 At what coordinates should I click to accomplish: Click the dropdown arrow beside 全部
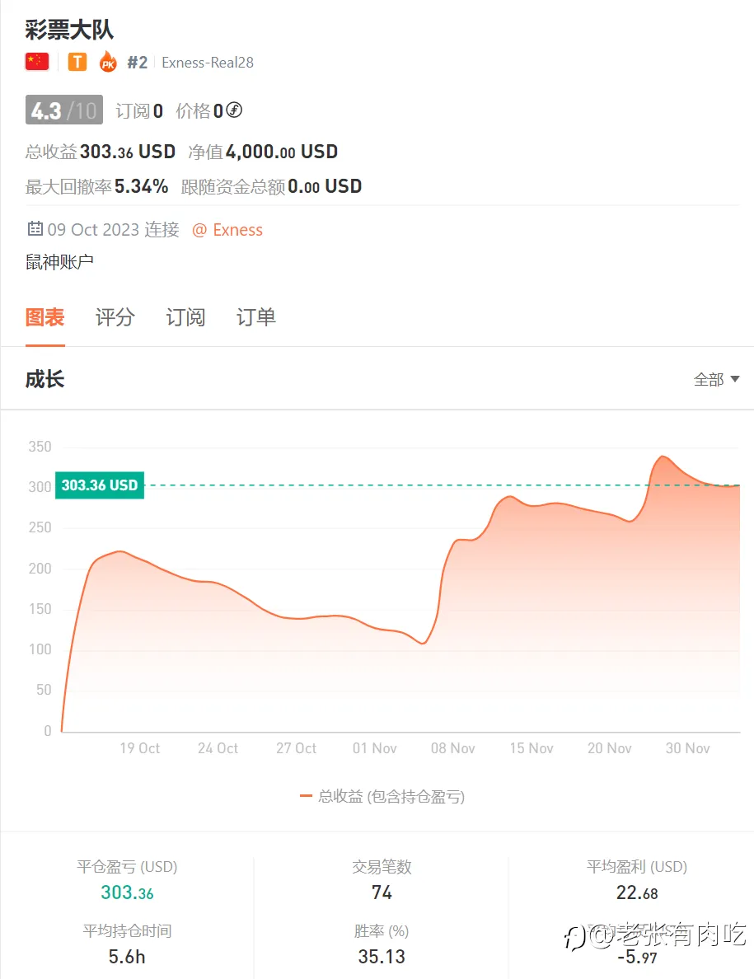tap(734, 380)
